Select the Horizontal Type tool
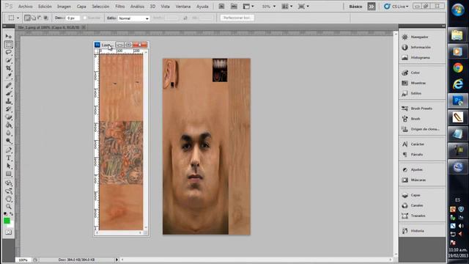Image resolution: width=469 pixels, height=264 pixels. (x=8, y=158)
